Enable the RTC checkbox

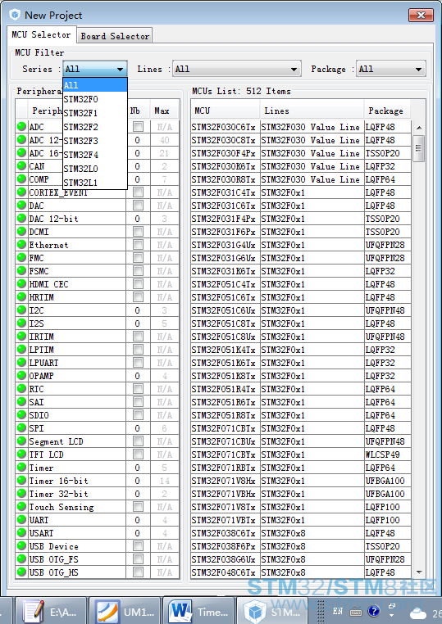click(138, 389)
